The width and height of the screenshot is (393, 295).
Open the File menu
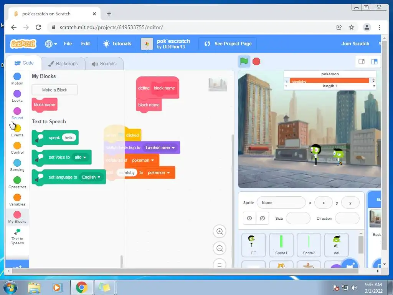(x=68, y=44)
